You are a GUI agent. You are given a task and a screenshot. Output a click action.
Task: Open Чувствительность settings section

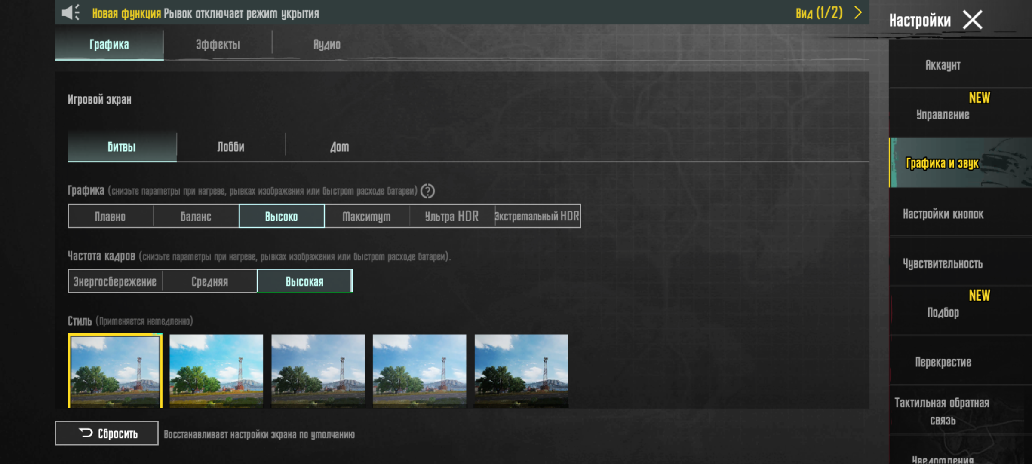[943, 263]
